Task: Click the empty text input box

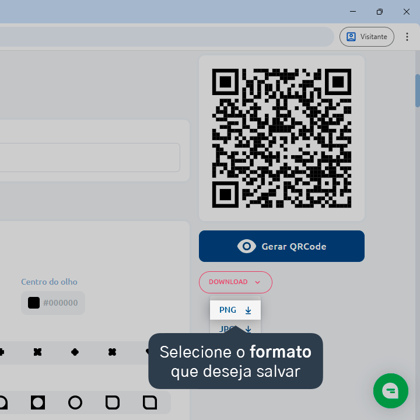Action: [89, 157]
